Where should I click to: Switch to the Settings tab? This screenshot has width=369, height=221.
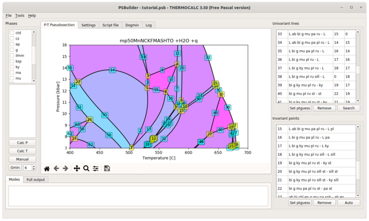[89, 25]
